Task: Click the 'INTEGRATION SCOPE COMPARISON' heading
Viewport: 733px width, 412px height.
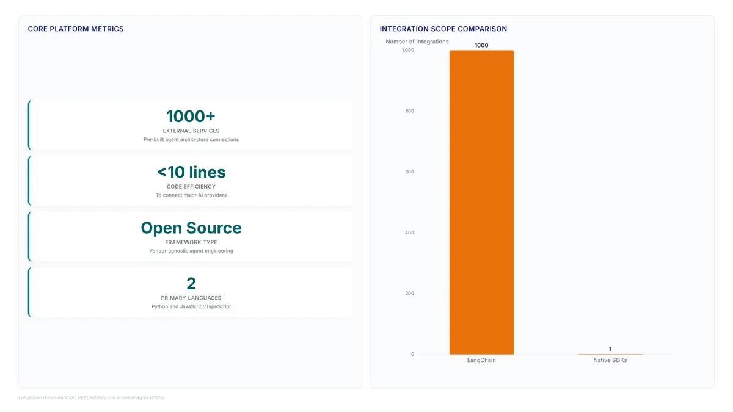Action: [443, 29]
